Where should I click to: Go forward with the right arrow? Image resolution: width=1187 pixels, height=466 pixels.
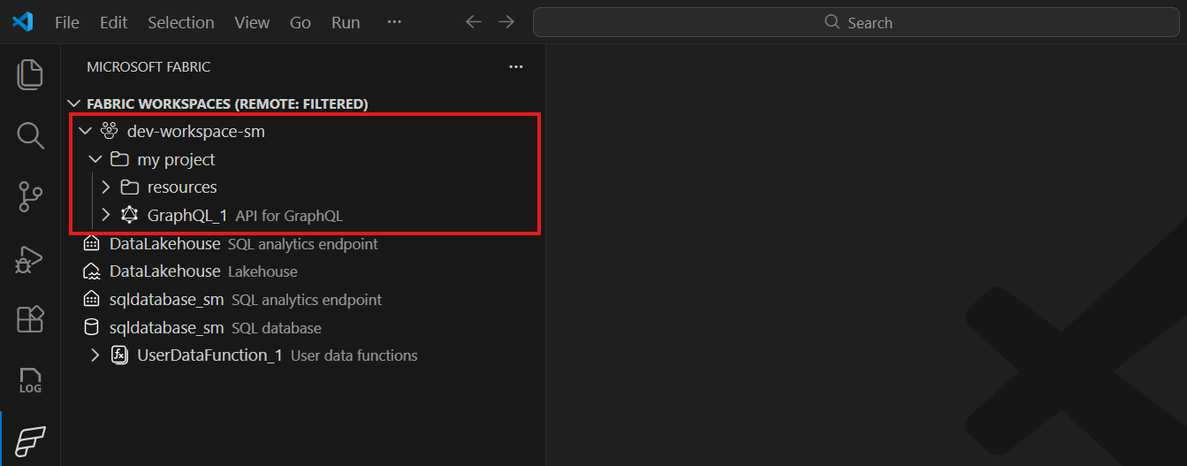pyautogui.click(x=506, y=22)
